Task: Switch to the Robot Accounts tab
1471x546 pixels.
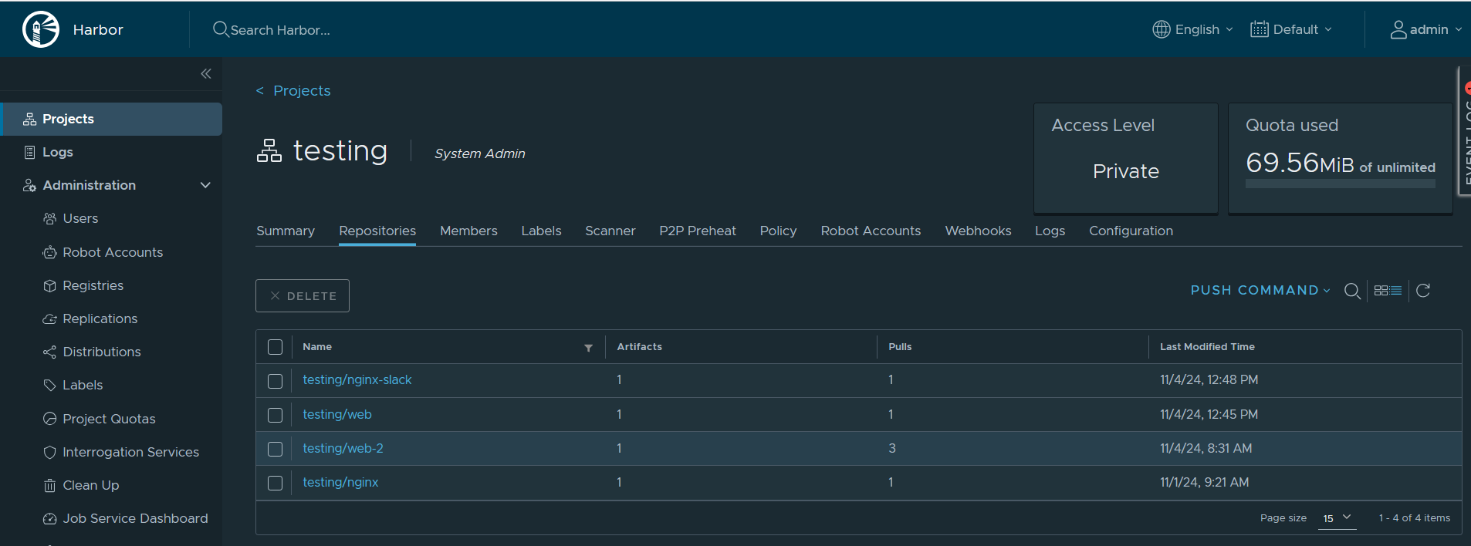Action: 871,231
